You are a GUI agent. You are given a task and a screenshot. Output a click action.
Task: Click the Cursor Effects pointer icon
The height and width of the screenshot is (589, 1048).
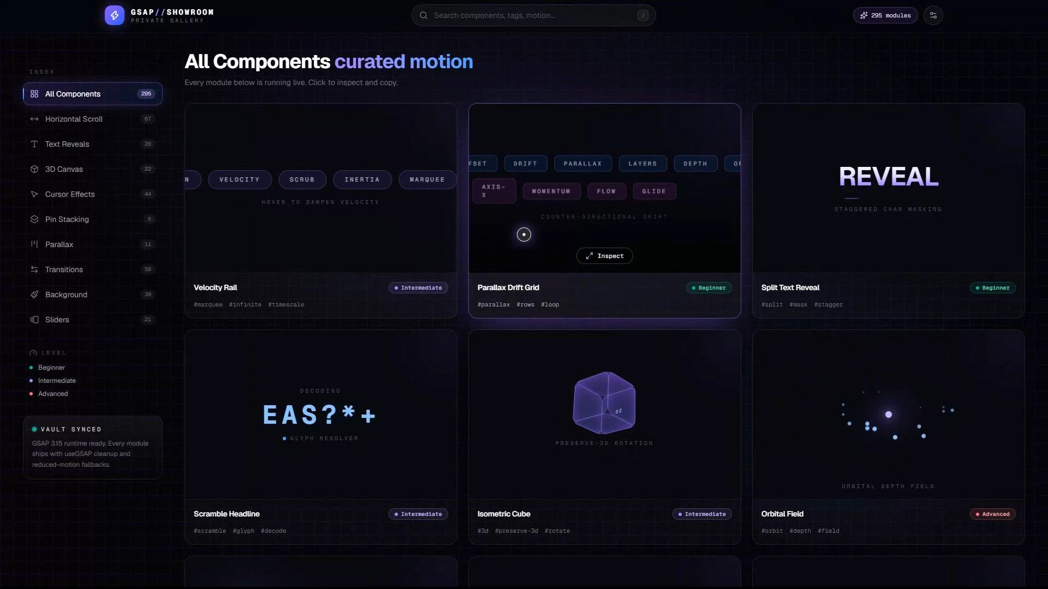pos(34,194)
